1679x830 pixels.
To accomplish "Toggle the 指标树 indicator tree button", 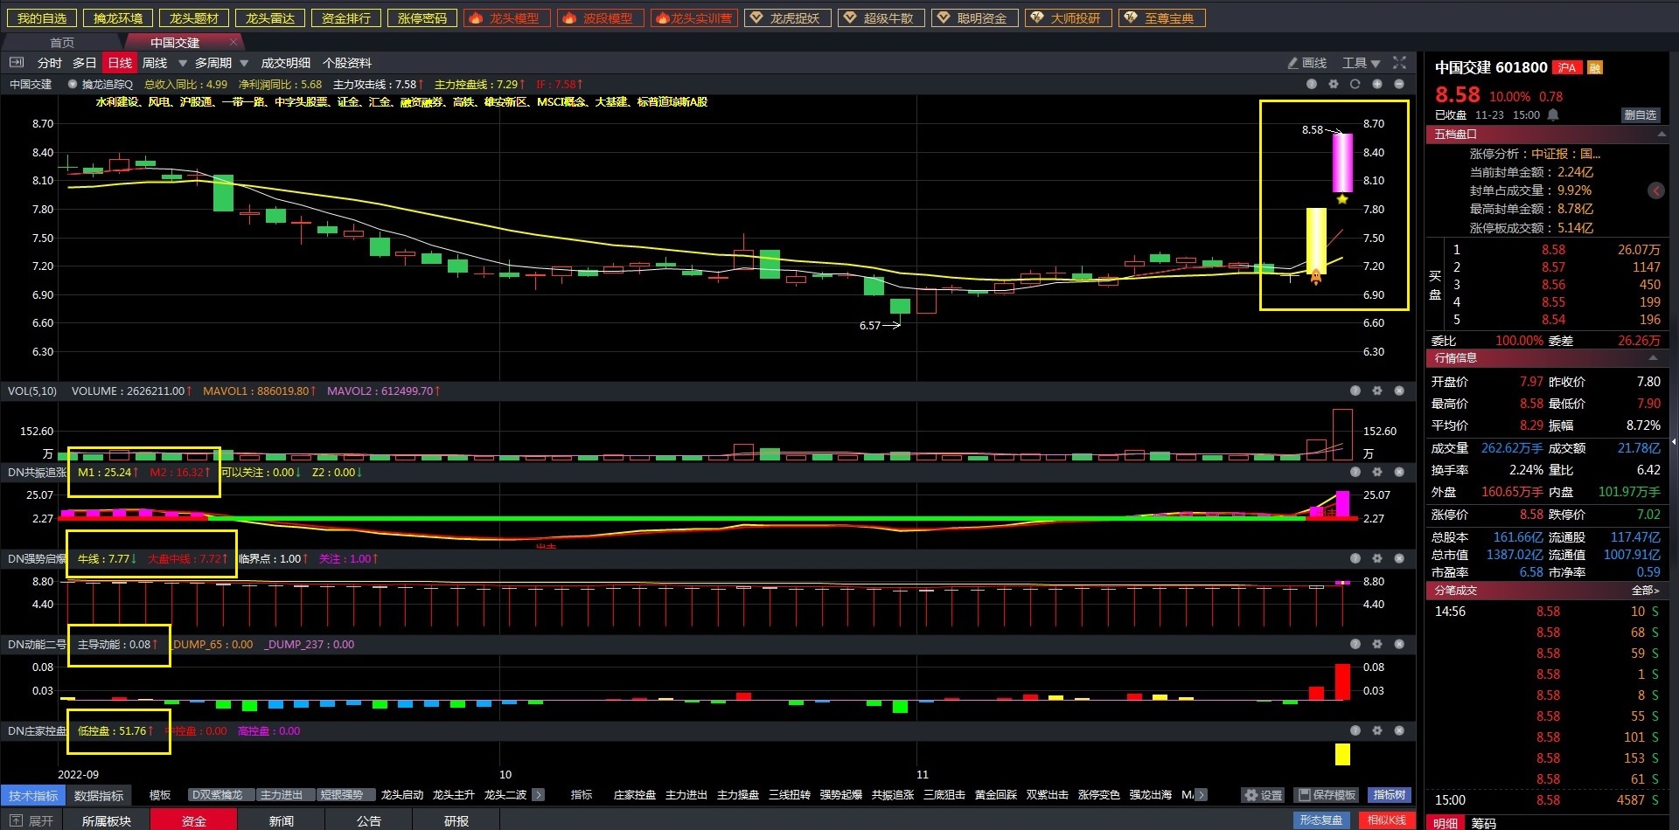I will click(x=1389, y=795).
